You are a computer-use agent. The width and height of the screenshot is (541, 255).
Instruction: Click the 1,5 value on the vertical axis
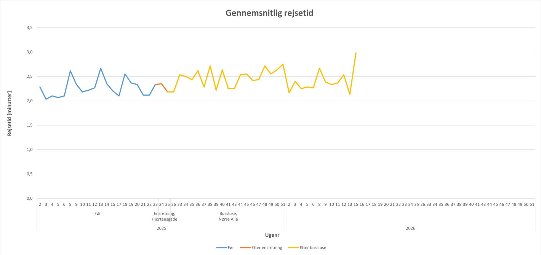click(30, 125)
